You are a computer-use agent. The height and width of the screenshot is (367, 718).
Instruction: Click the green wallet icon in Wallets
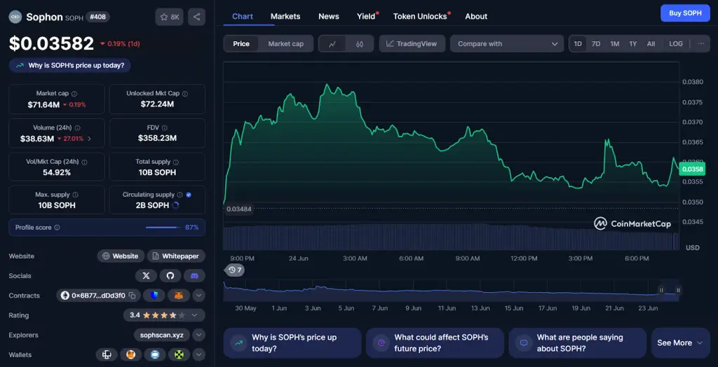(179, 354)
